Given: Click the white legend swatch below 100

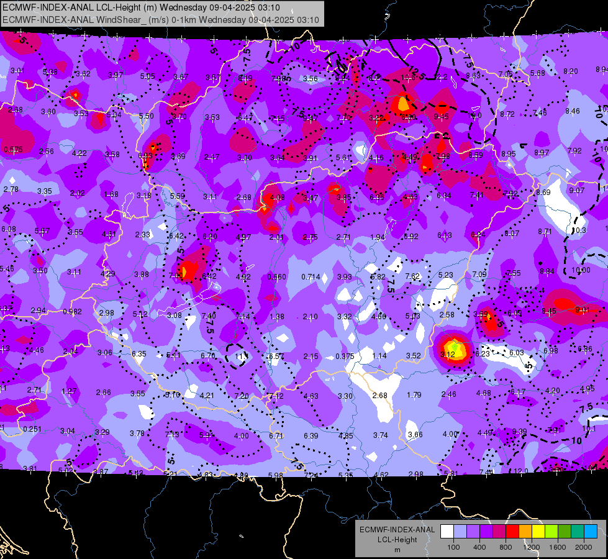Looking at the screenshot, I should [x=447, y=531].
